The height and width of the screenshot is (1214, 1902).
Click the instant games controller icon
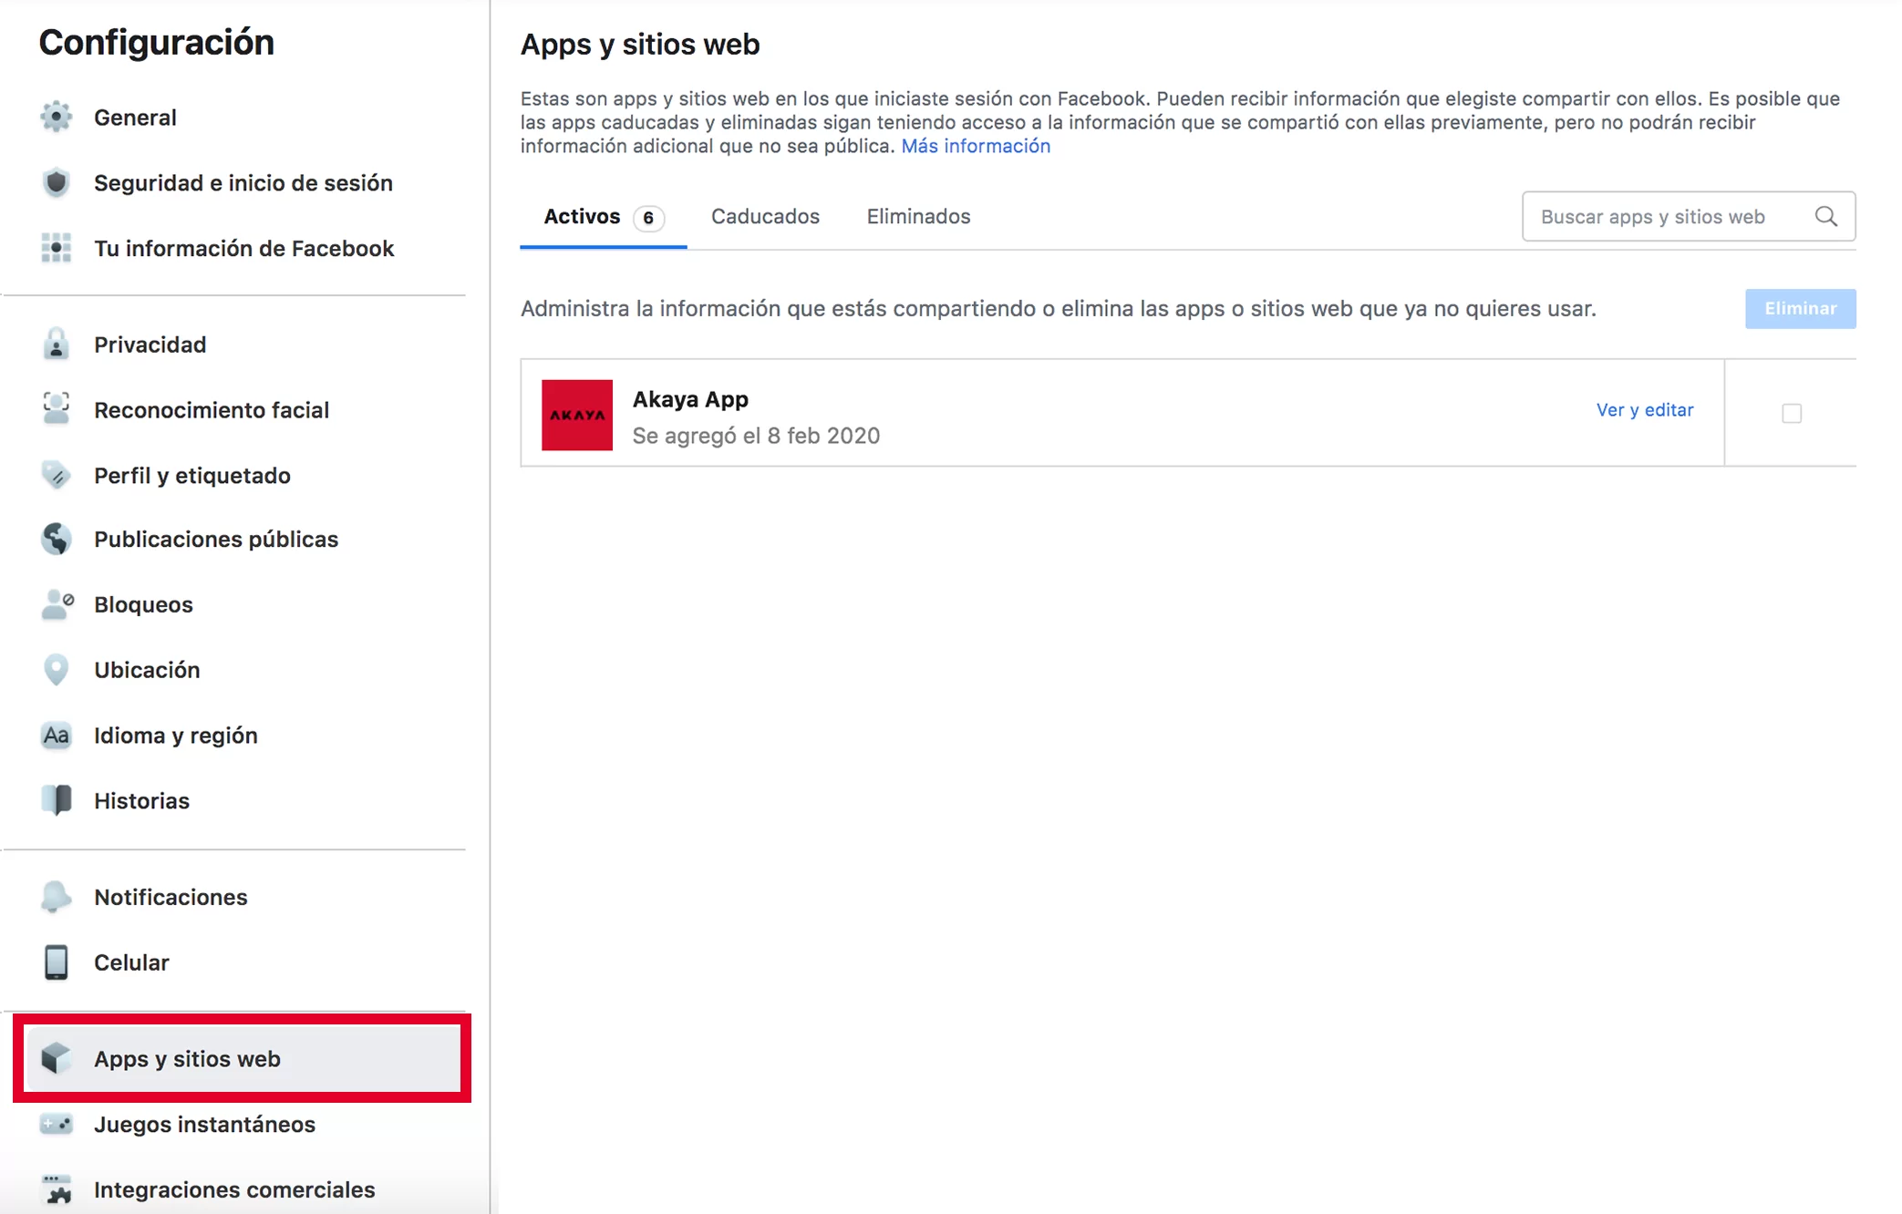(x=56, y=1124)
